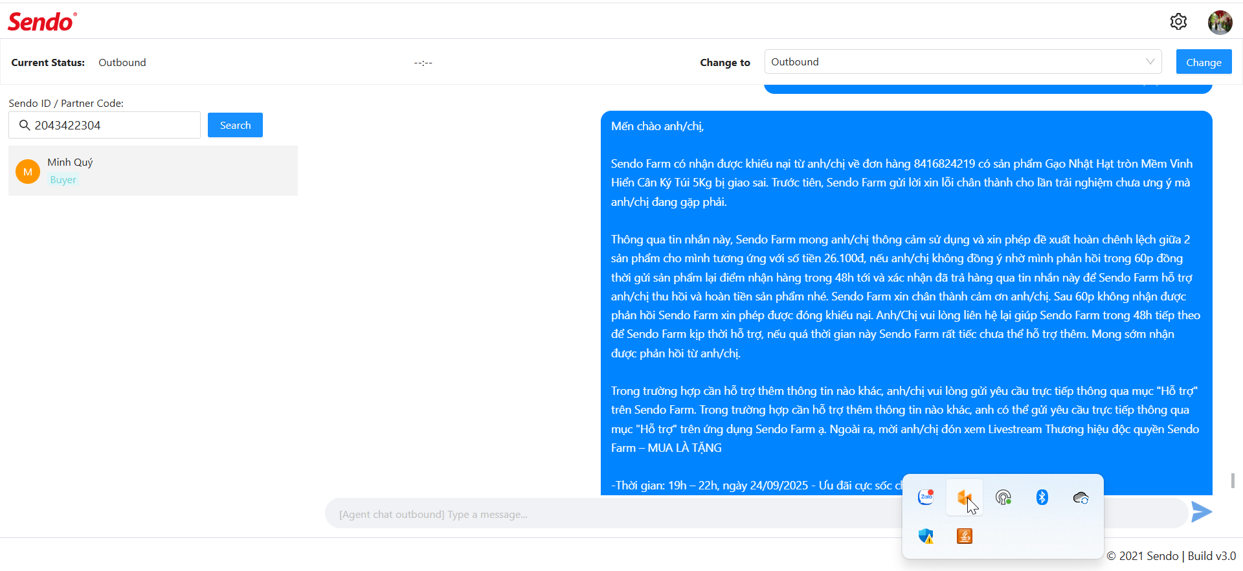Image resolution: width=1243 pixels, height=571 pixels.
Task: Click the Change button
Action: pos(1204,62)
